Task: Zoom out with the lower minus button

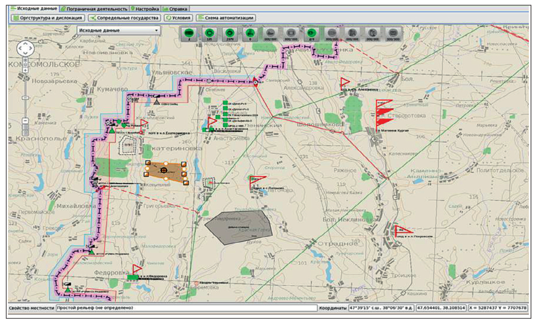Action: tap(25, 121)
